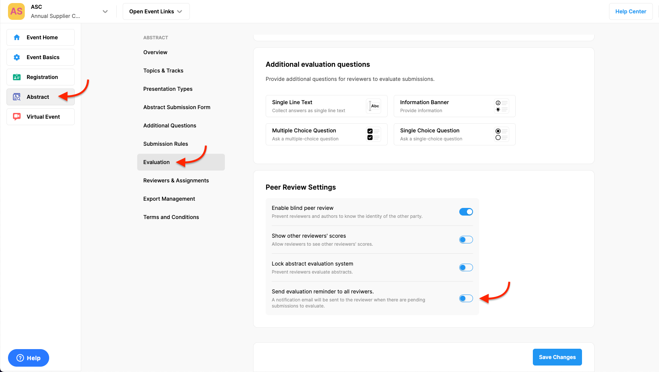The width and height of the screenshot is (659, 372).
Task: Turn on Lock abstract evaluation system
Action: tap(466, 267)
